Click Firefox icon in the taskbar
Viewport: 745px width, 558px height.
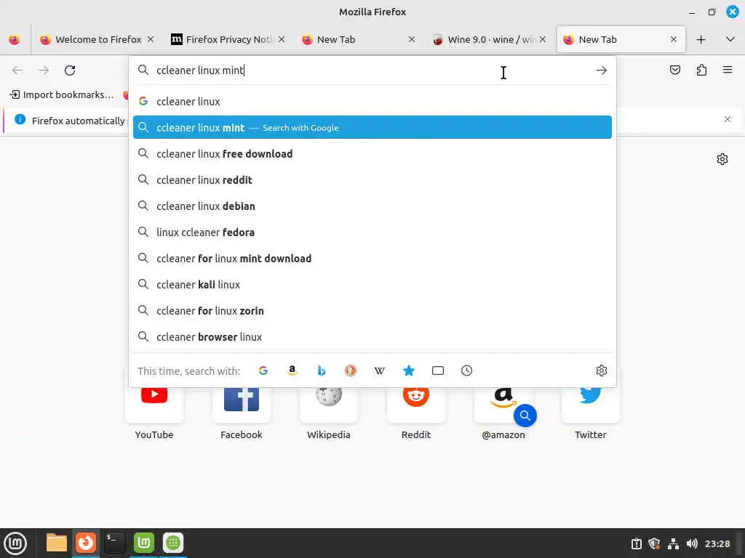click(x=86, y=543)
